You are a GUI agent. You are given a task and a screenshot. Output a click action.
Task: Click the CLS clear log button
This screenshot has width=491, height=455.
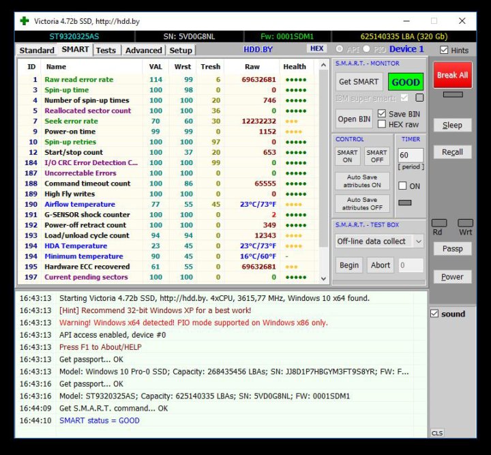pos(436,433)
